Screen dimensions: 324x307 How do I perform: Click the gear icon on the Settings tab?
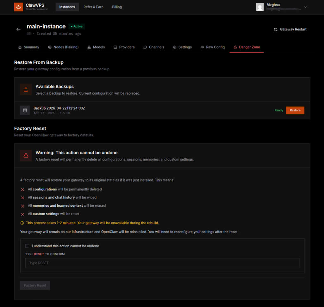(174, 47)
